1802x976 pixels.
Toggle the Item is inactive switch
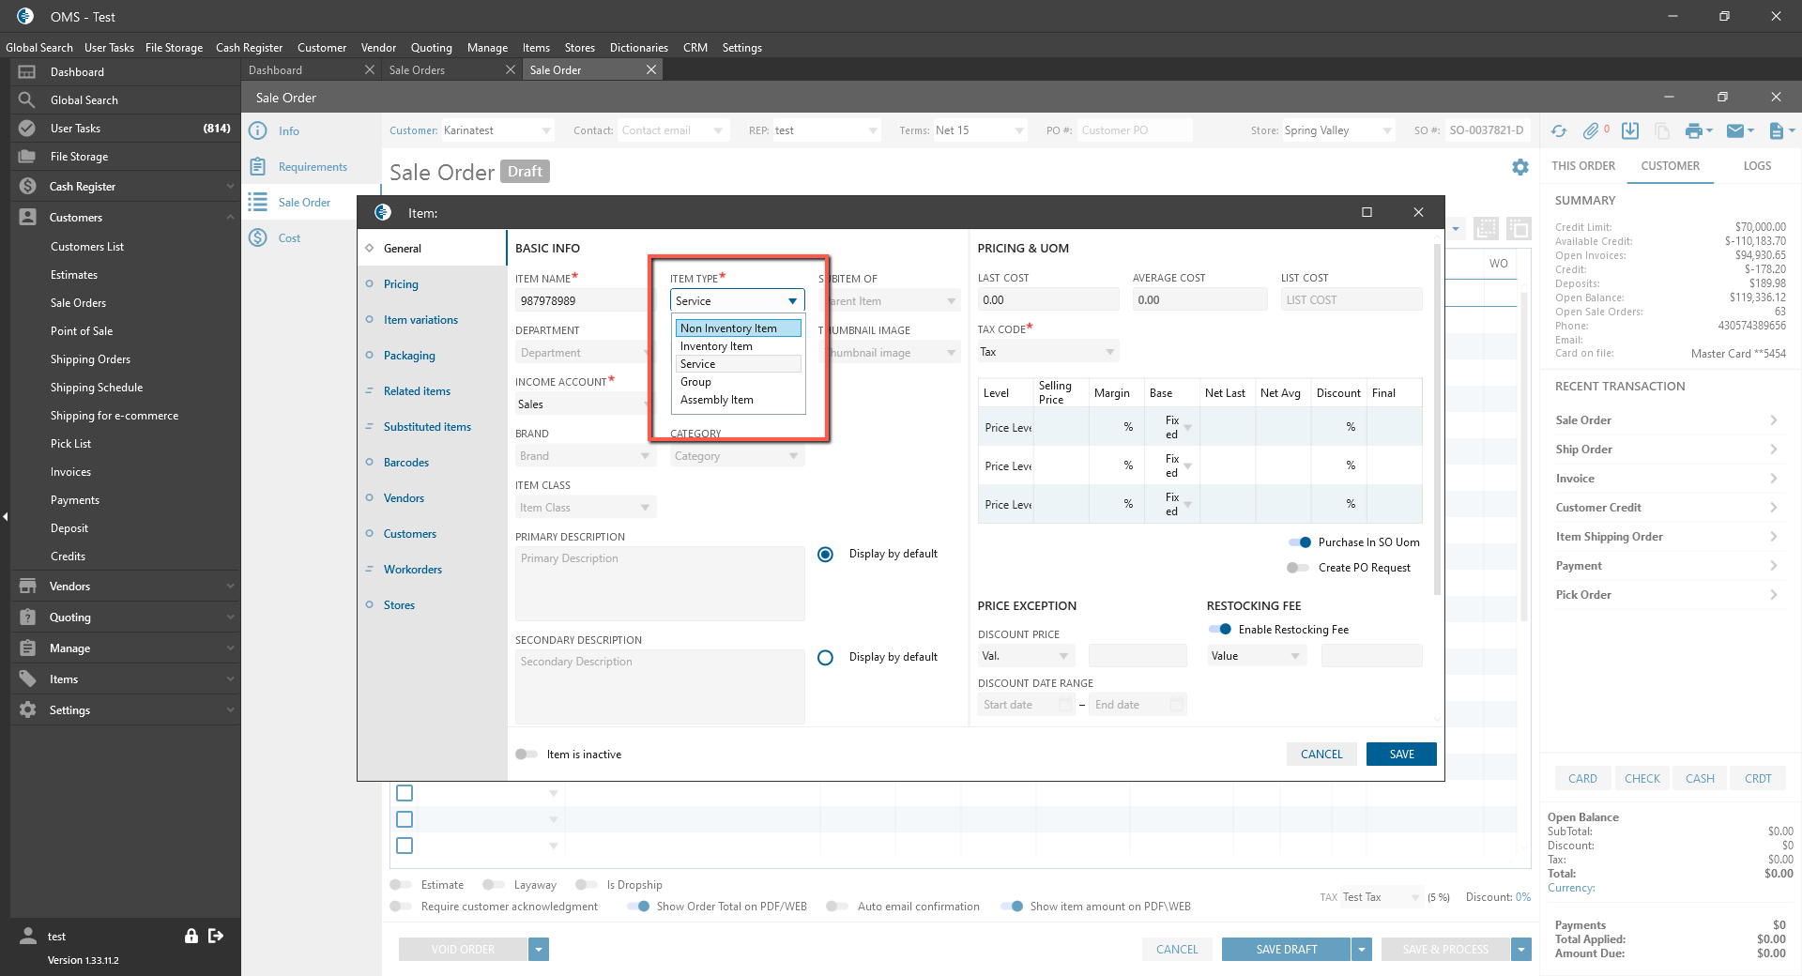tap(527, 755)
